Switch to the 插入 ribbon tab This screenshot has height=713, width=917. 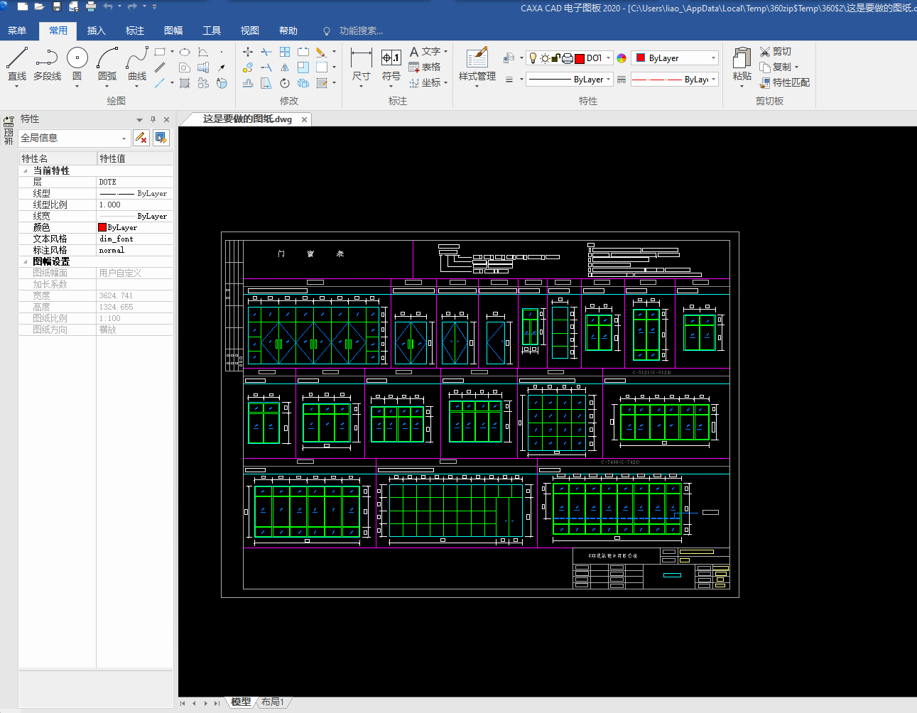[x=96, y=31]
